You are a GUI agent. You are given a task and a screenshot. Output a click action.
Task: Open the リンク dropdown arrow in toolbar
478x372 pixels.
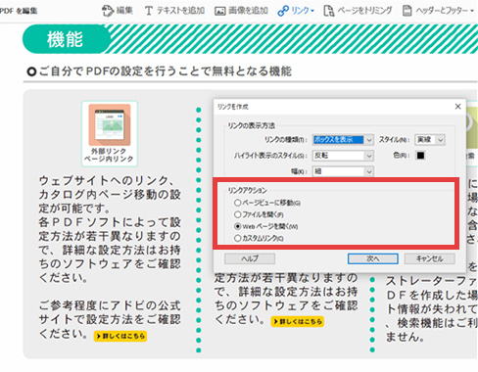coord(312,11)
